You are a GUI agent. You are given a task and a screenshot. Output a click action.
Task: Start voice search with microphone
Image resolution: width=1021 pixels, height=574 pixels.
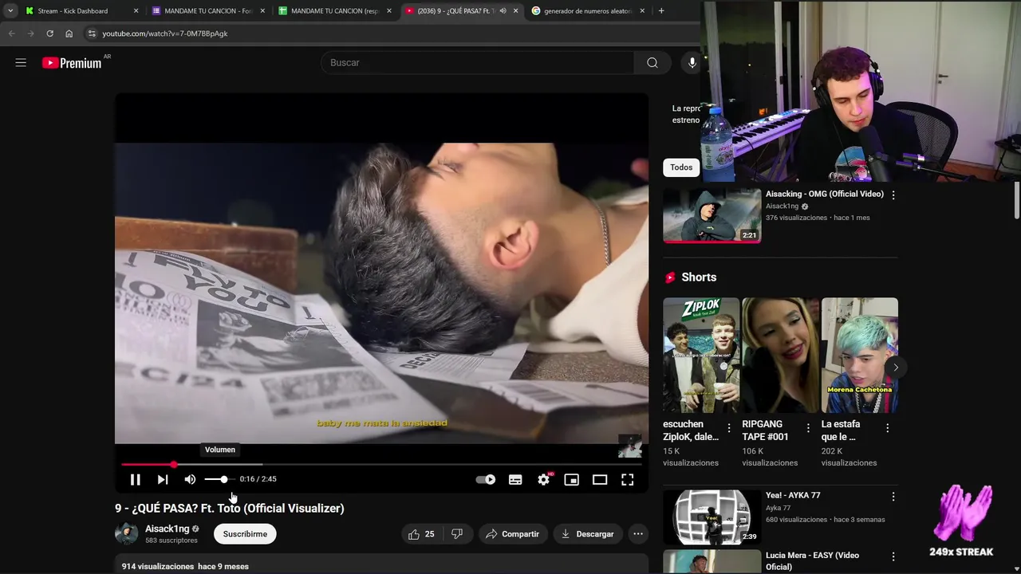pos(692,62)
